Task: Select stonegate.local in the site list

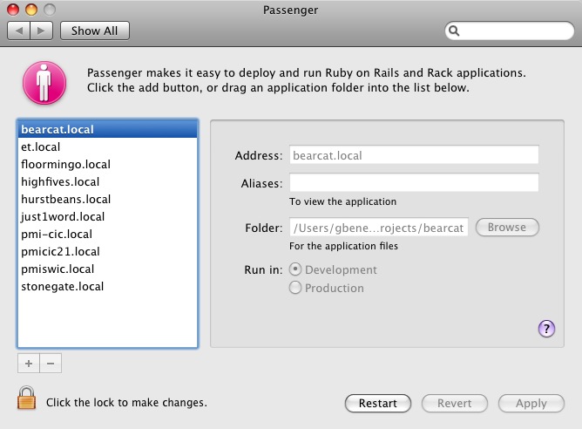Action: tap(108, 286)
